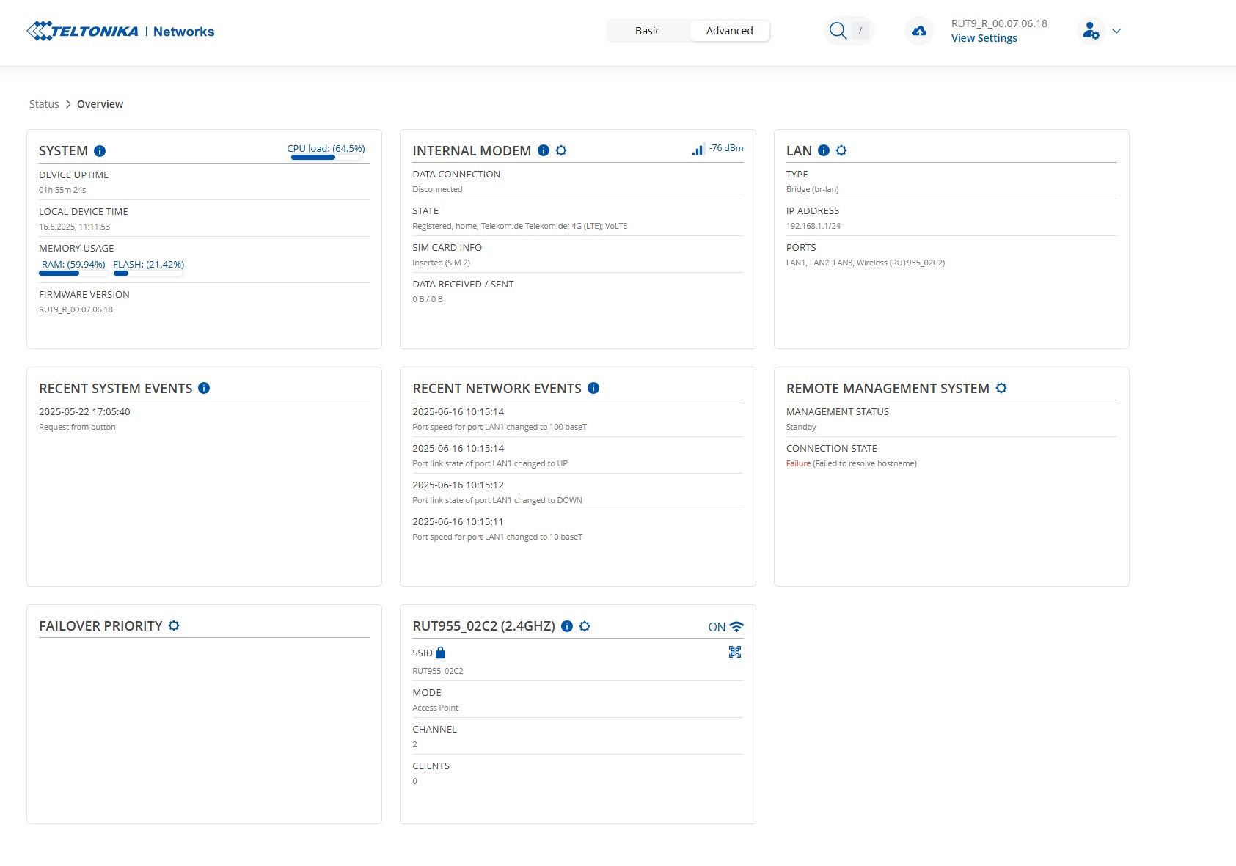Click the FAILOVER PRIORITY heading
Screen dimensions: 1236x866
[100, 625]
